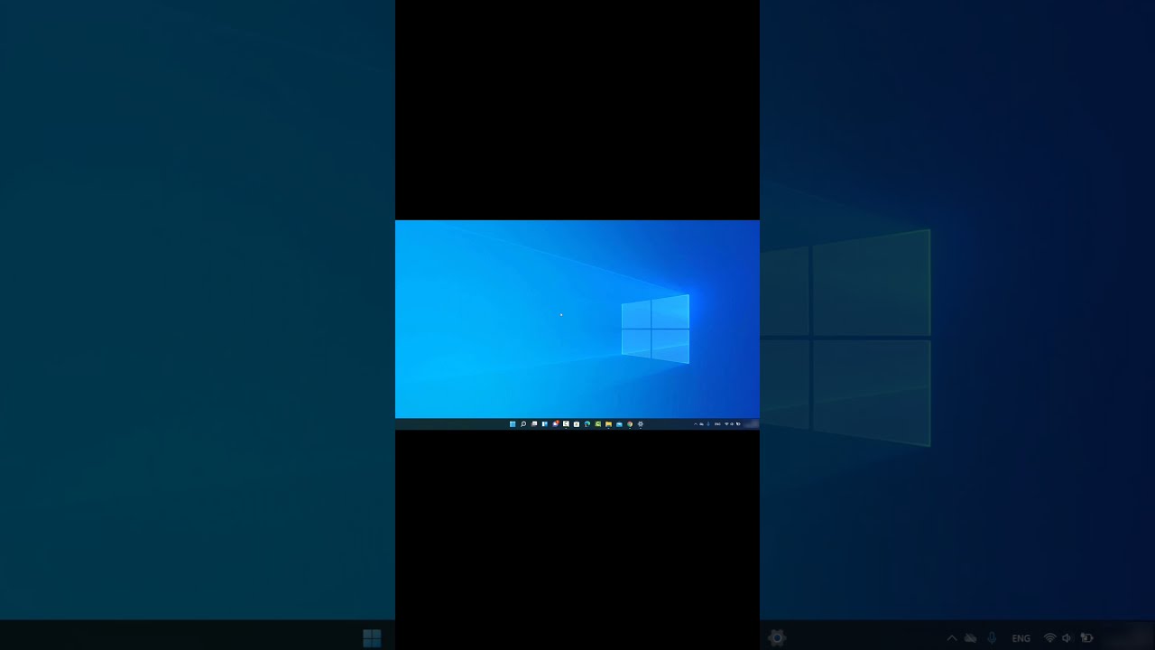Open the white C-logo app on taskbar
1155x650 pixels.
coord(566,424)
